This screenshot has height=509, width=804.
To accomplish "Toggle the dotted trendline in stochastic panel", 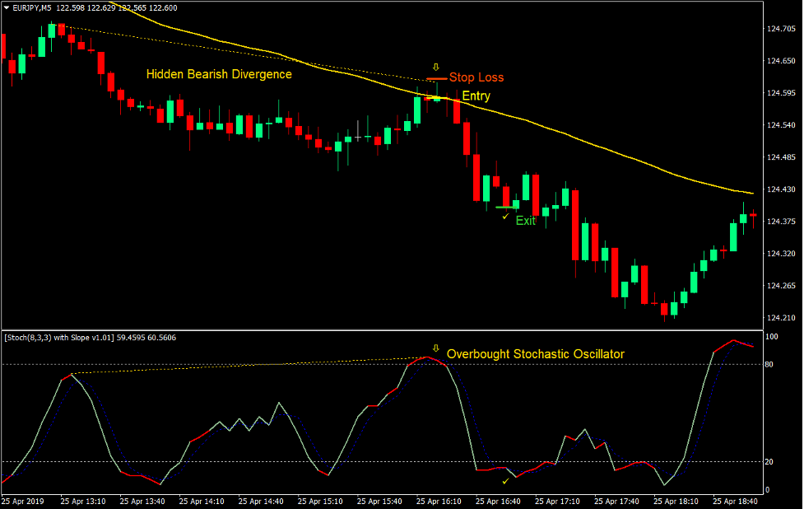I will click(x=247, y=368).
